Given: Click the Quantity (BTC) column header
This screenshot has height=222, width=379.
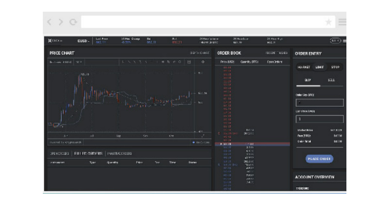Looking at the screenshot, I should click(249, 62).
